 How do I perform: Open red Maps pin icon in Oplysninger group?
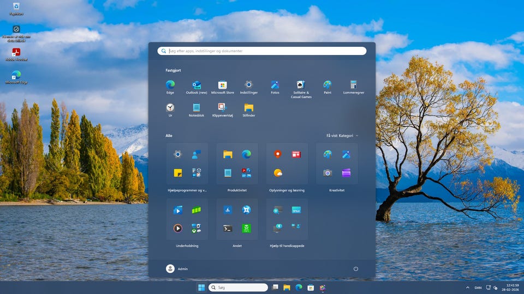[x=278, y=154]
